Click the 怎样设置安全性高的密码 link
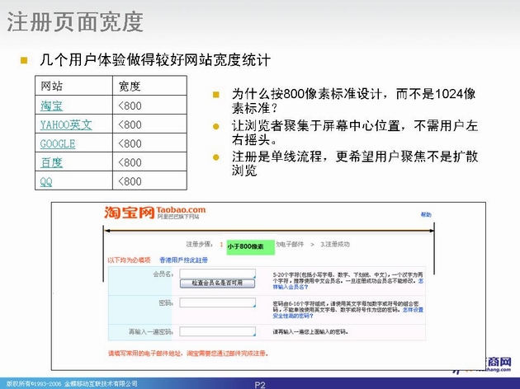This screenshot has height=389, width=520. (347, 313)
